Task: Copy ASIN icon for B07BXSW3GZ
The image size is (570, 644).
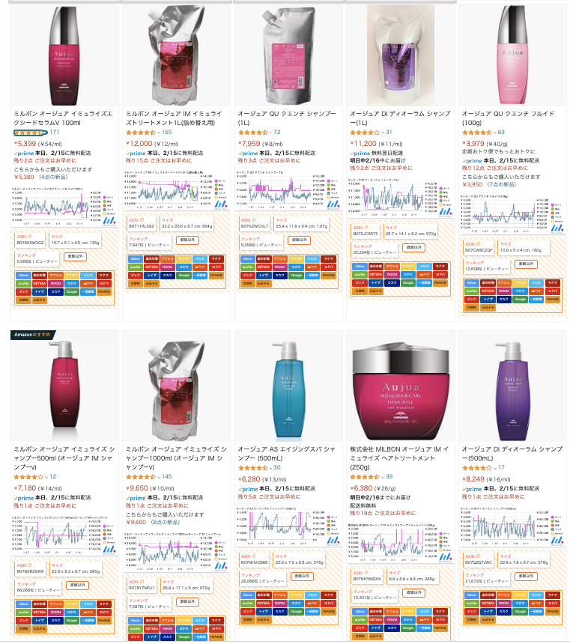Action: pyautogui.click(x=30, y=237)
